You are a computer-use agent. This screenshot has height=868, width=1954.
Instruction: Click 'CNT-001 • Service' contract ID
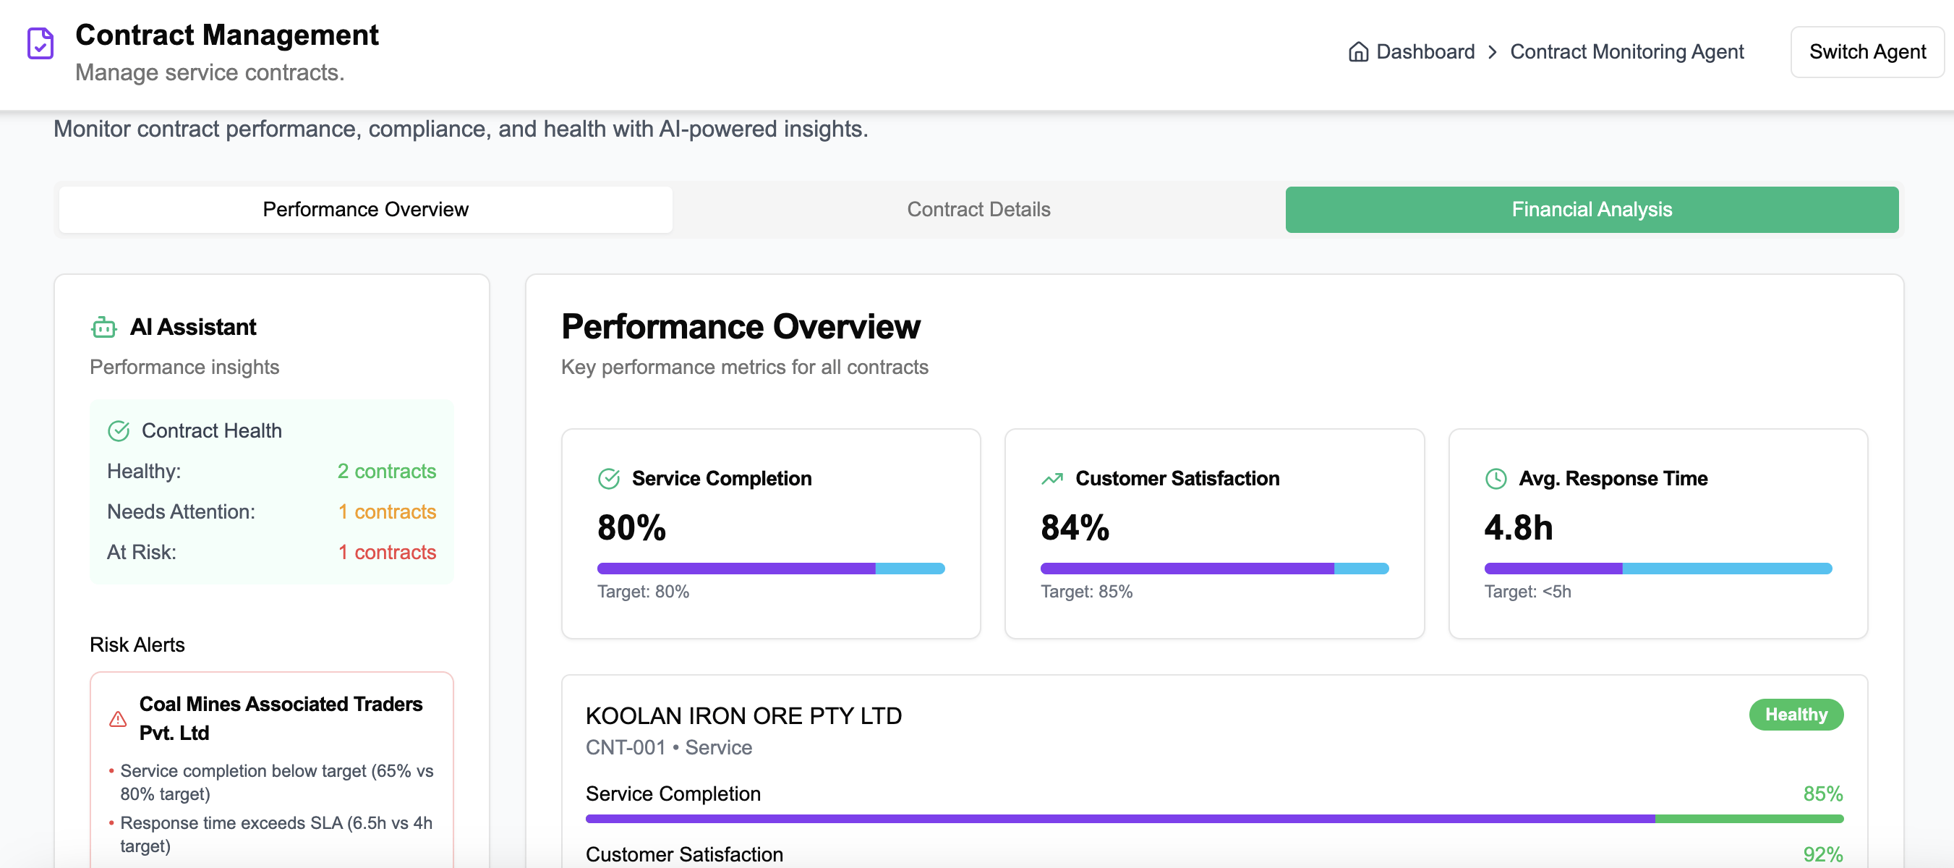pyautogui.click(x=668, y=748)
